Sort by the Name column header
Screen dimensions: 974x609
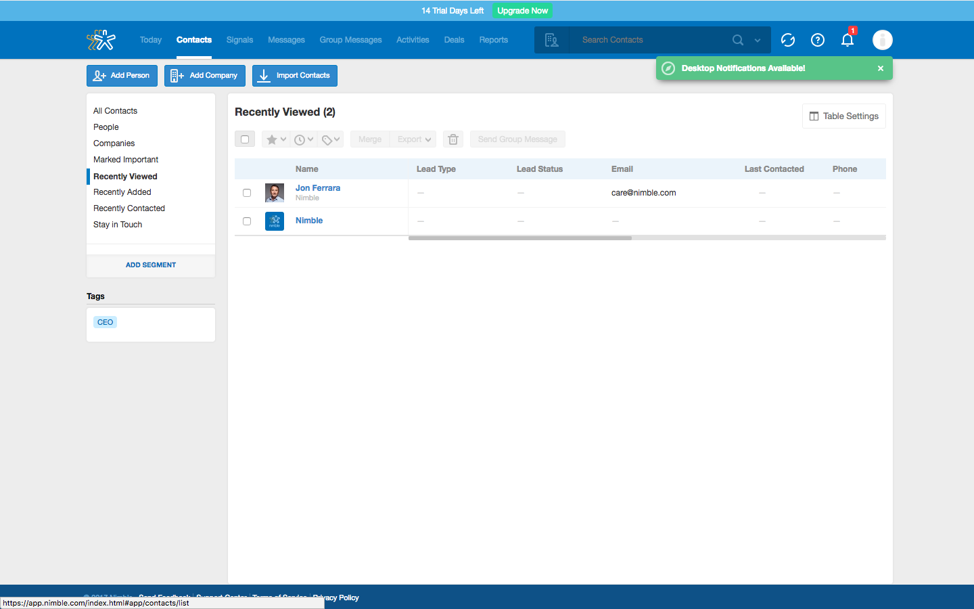click(307, 169)
